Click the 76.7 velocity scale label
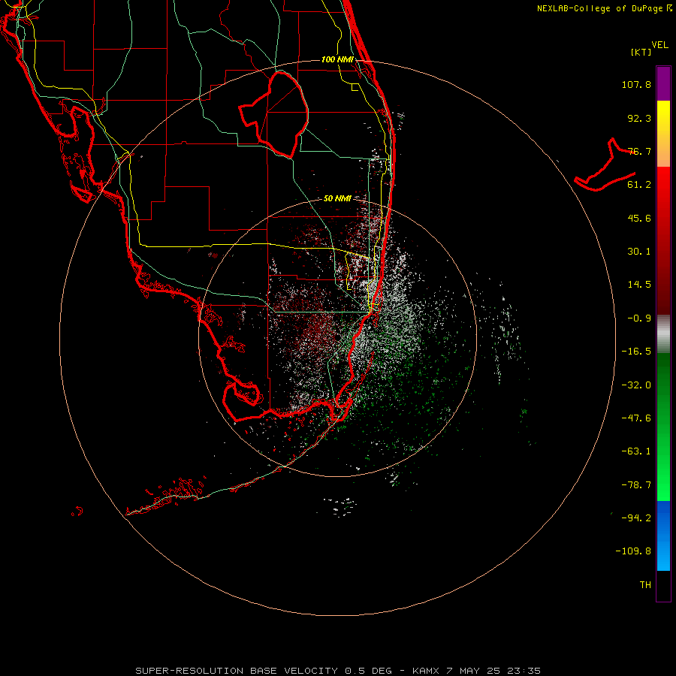 point(639,151)
